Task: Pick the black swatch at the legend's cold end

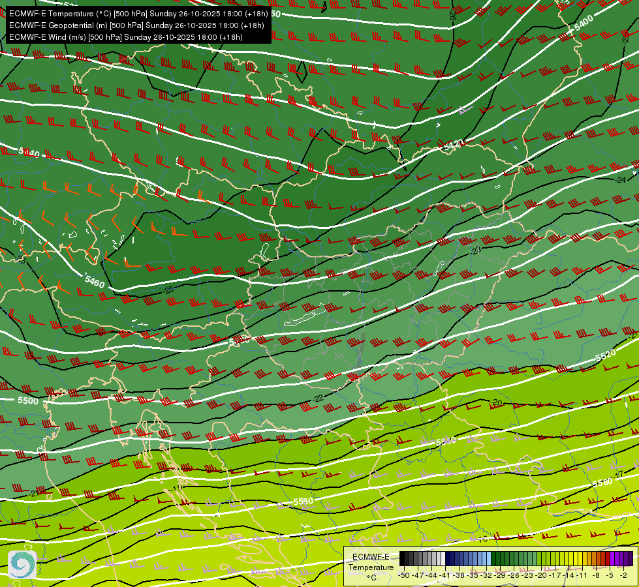Action: tap(402, 558)
